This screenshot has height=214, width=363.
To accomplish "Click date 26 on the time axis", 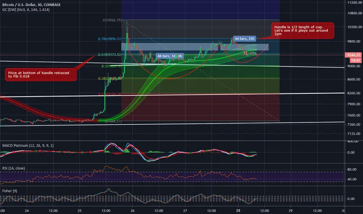I will click(x=132, y=211).
